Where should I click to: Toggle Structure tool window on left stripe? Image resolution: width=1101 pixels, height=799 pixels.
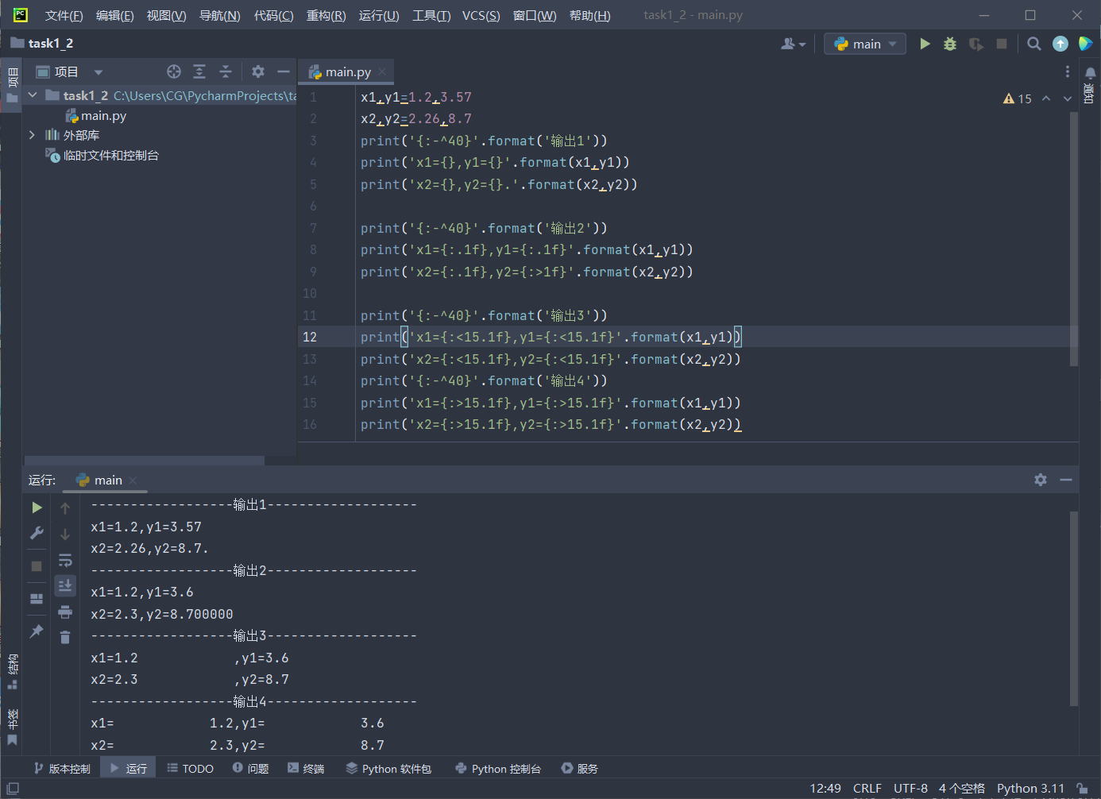click(x=12, y=672)
